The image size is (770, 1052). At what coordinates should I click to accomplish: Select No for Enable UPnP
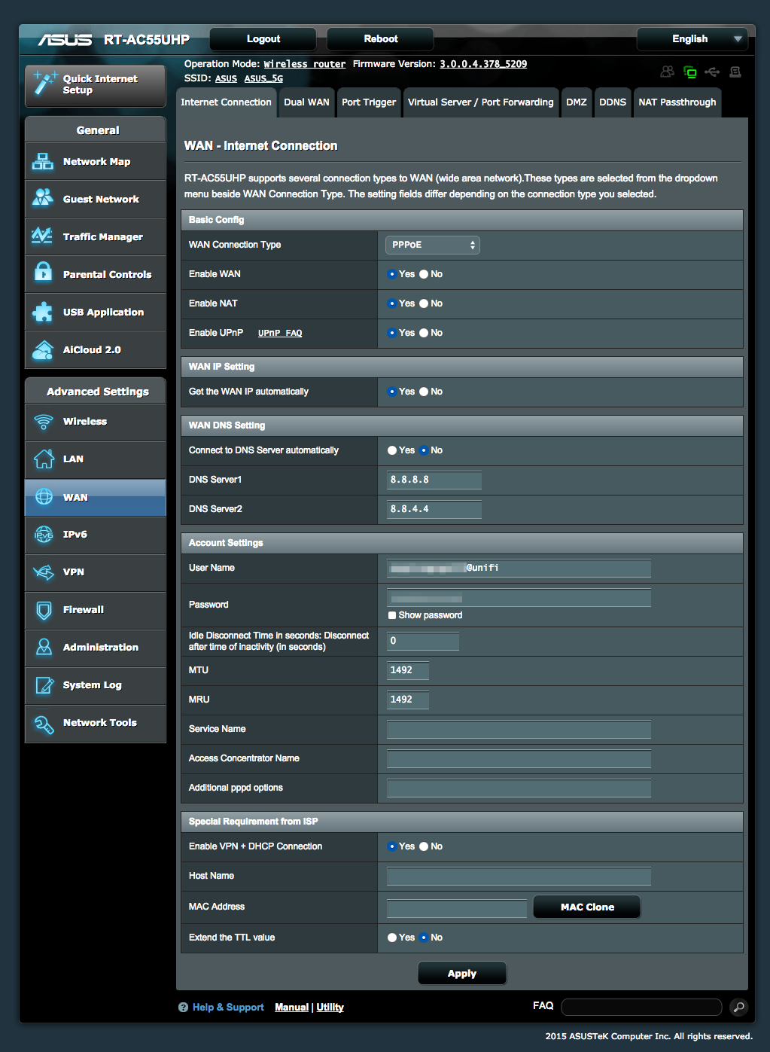424,333
